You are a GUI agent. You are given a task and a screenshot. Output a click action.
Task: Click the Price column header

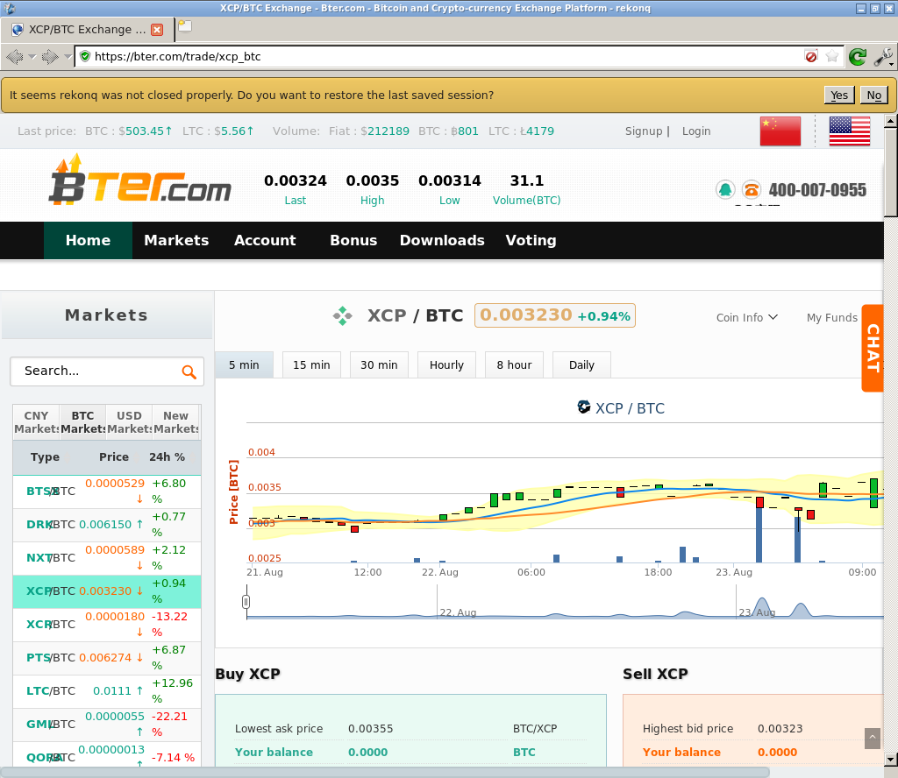114,457
